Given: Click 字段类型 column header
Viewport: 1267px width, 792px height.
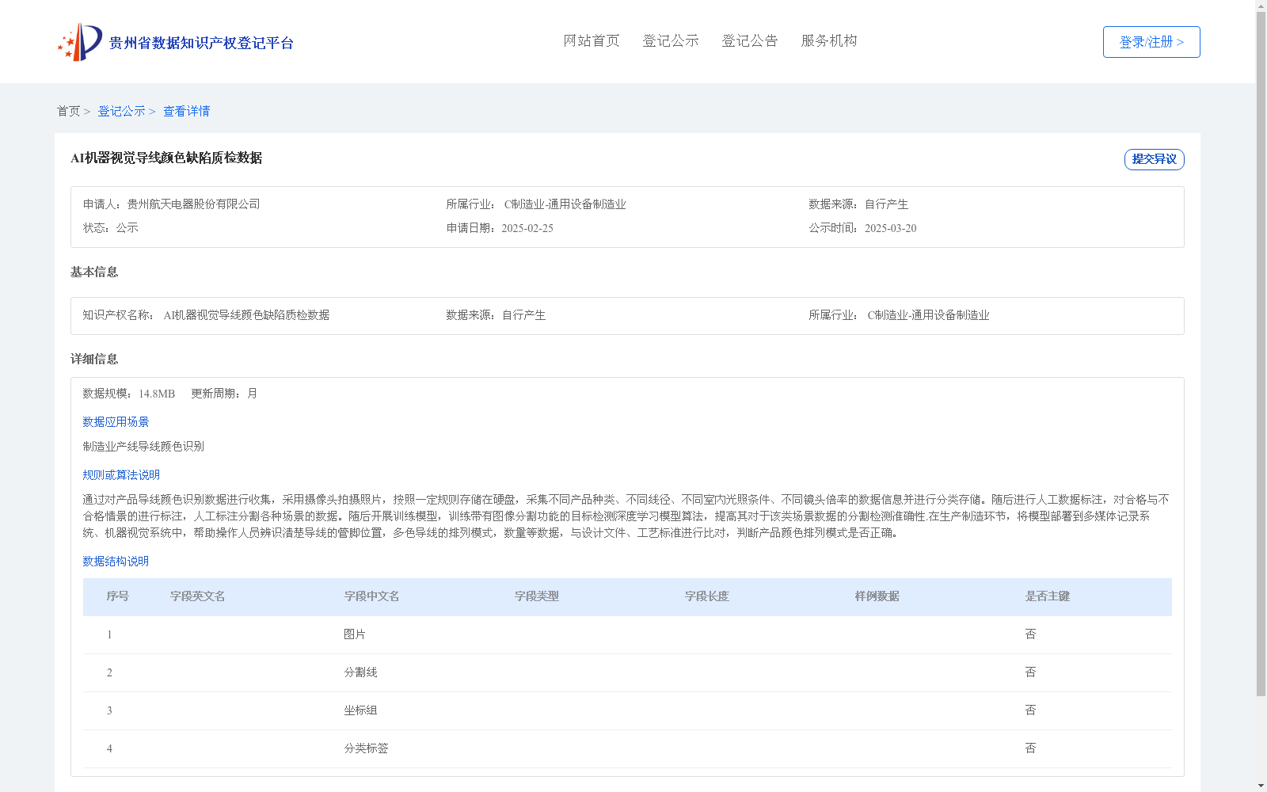Looking at the screenshot, I should pyautogui.click(x=537, y=596).
